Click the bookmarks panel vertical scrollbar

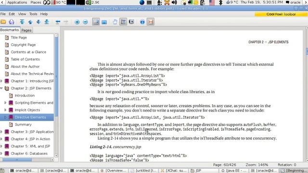pos(56,76)
